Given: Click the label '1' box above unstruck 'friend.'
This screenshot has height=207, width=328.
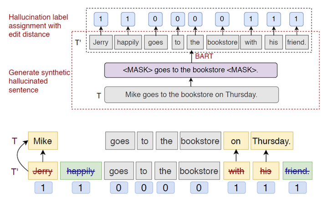Looking at the screenshot, I should click(296, 19).
